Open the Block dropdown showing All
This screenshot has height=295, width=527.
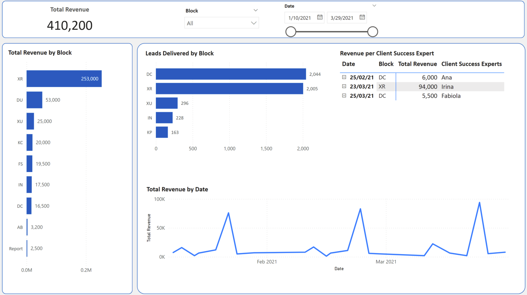[x=222, y=23]
